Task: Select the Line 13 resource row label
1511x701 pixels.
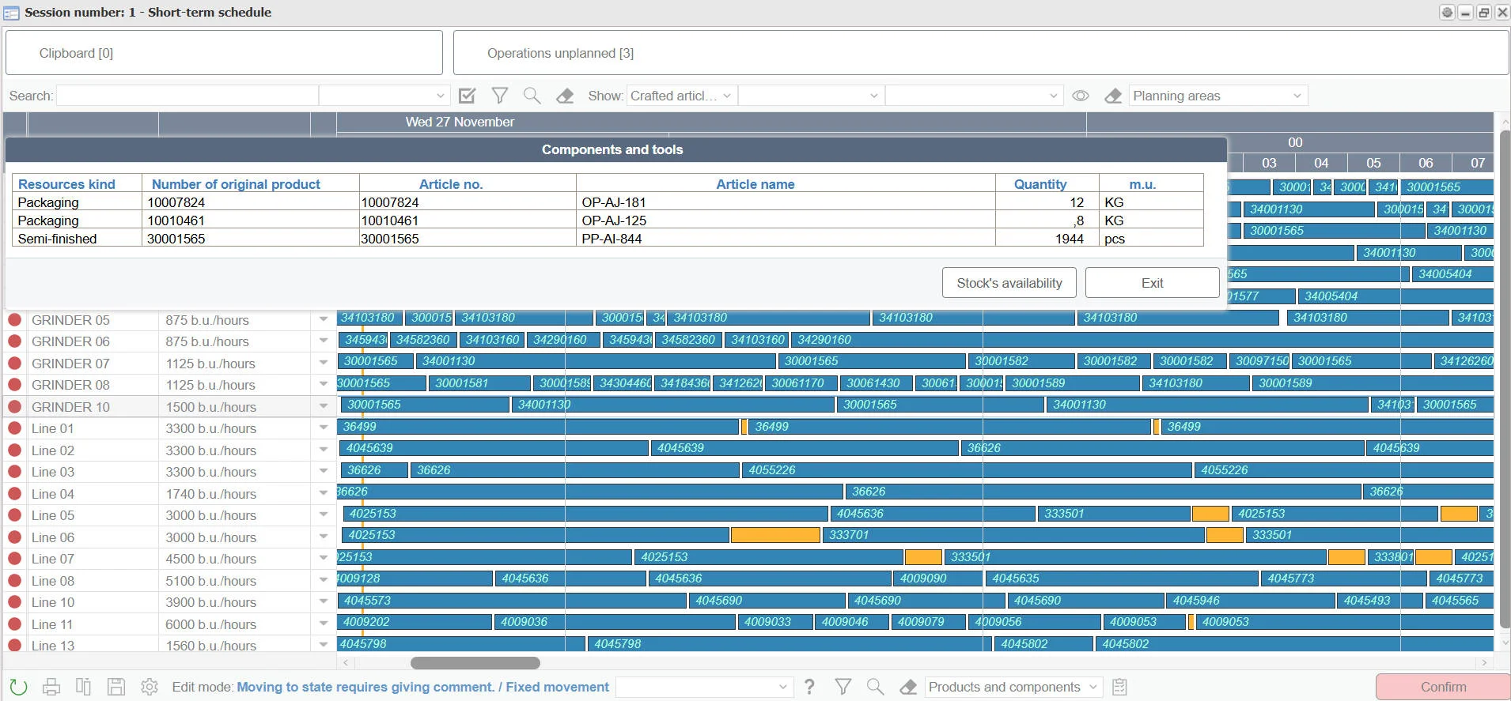Action: (x=53, y=645)
